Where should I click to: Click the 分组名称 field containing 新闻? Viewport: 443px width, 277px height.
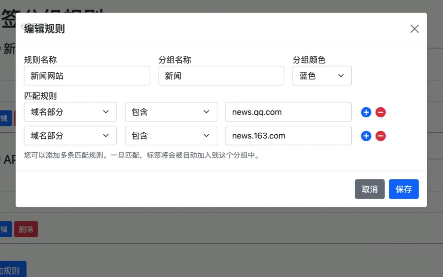point(221,75)
